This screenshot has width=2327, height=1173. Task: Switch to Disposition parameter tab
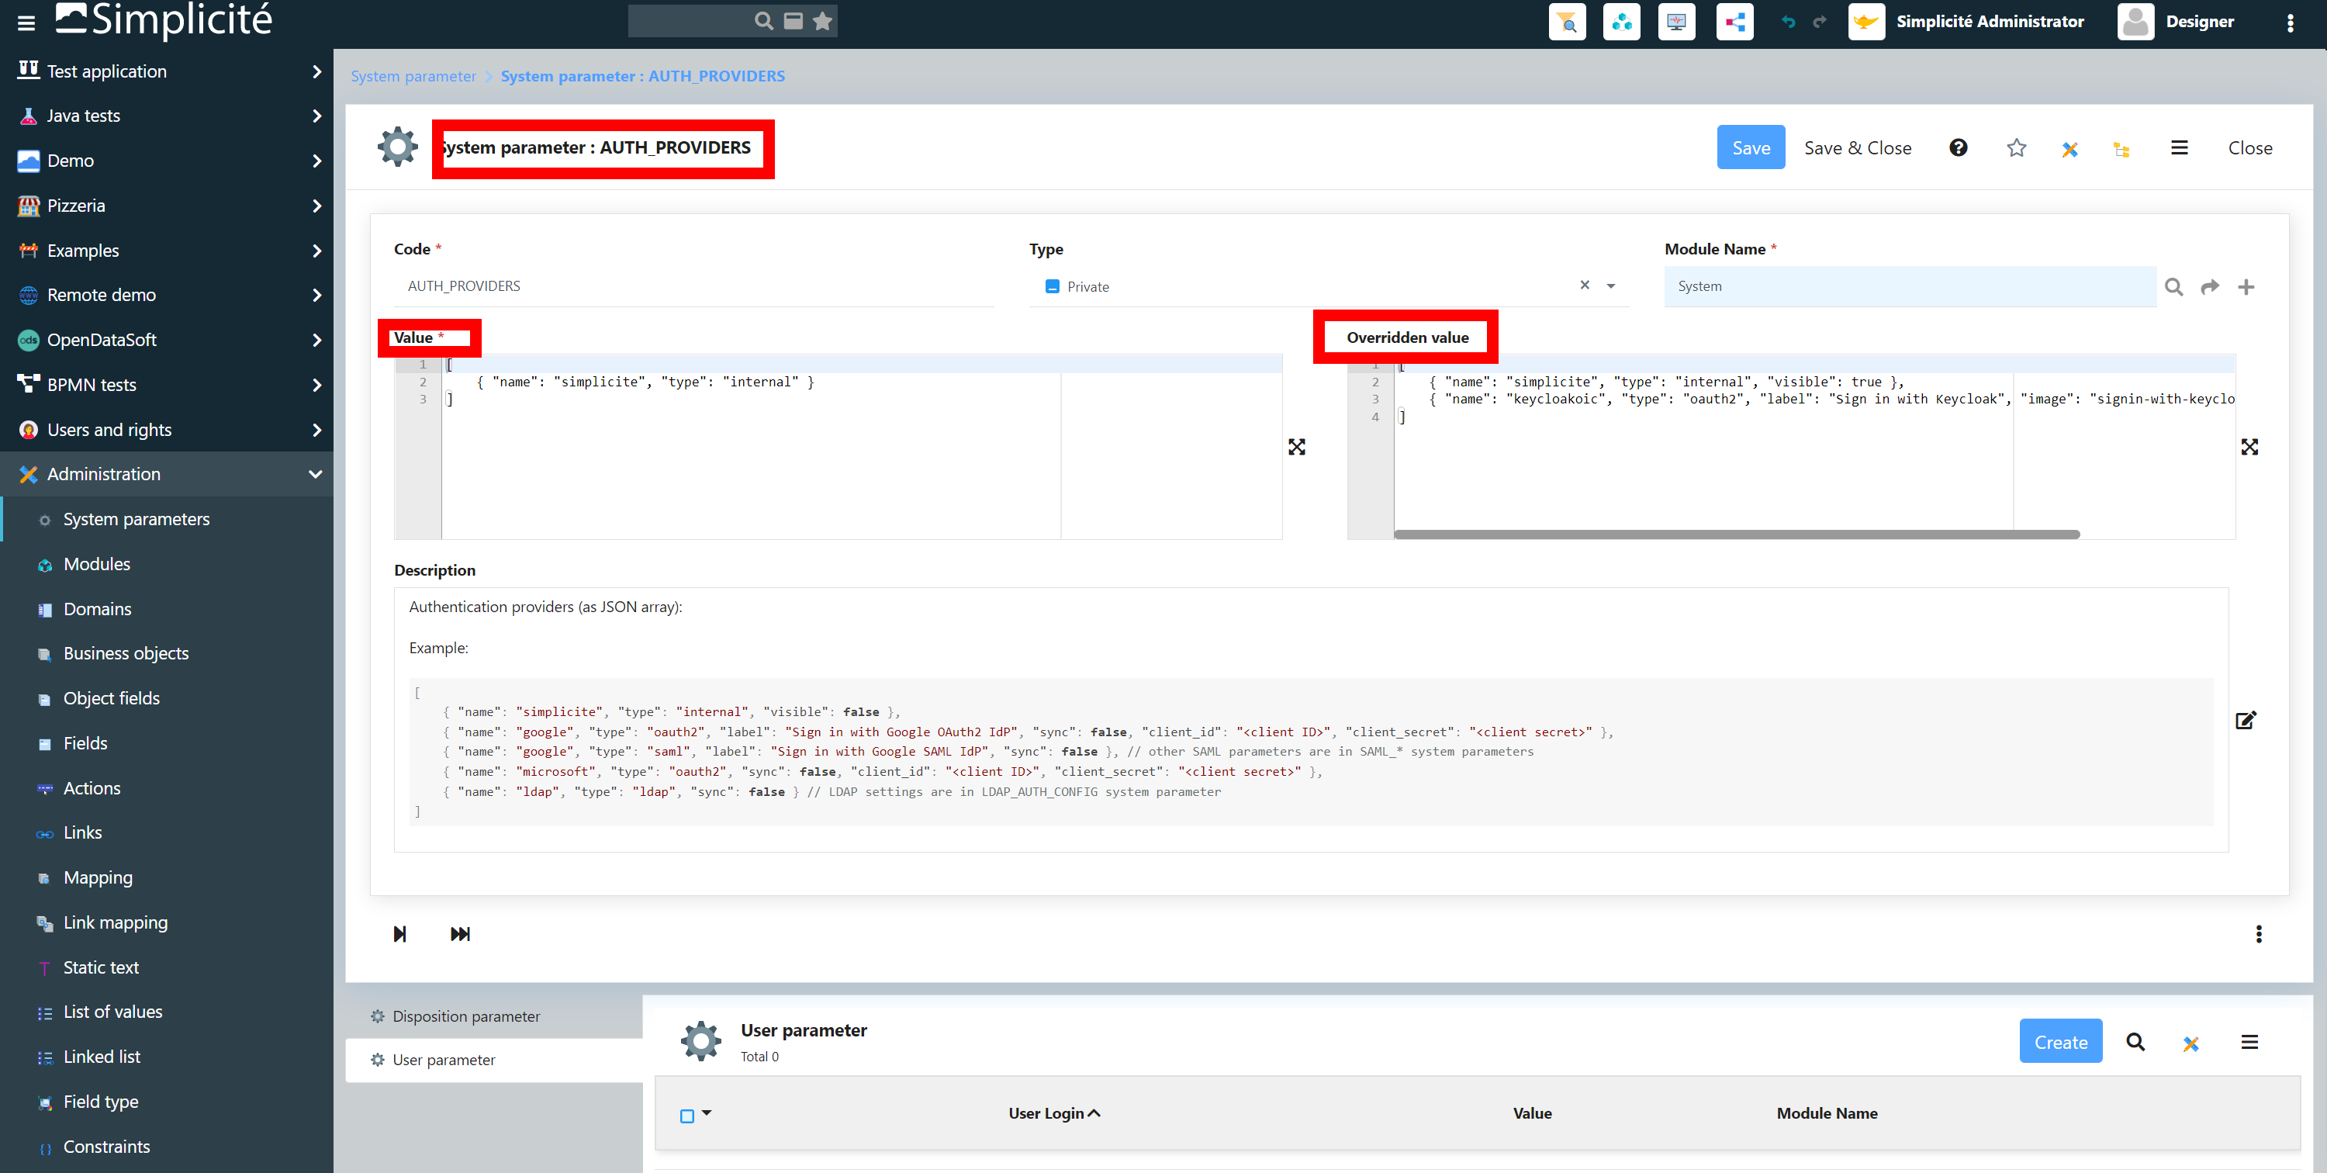(493, 1016)
